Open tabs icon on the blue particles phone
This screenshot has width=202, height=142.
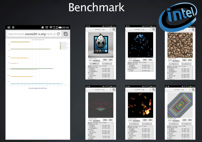click(x=154, y=29)
